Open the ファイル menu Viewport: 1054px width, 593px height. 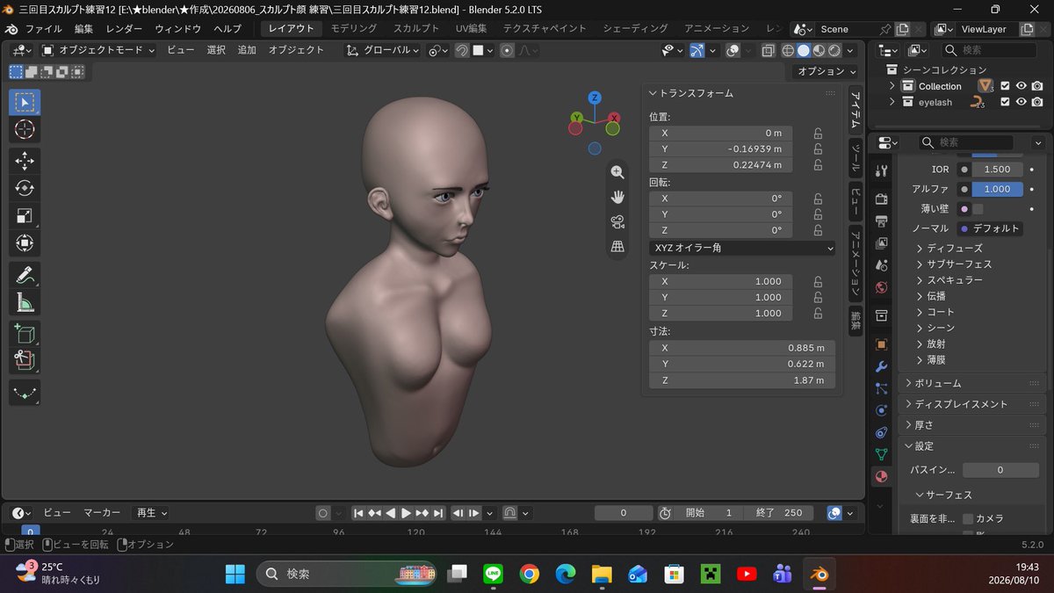point(44,29)
